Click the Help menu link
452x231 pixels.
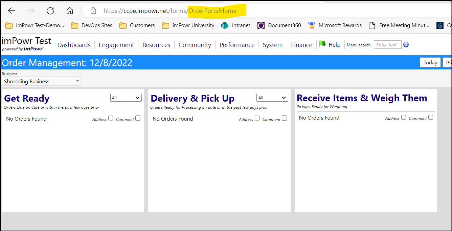[335, 45]
